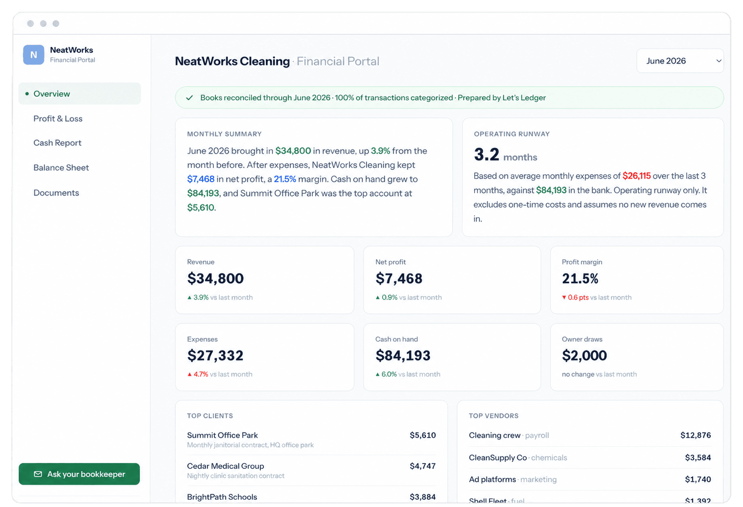
Task: Click the envelope icon on Ask your bookkeeper
Action: [38, 474]
